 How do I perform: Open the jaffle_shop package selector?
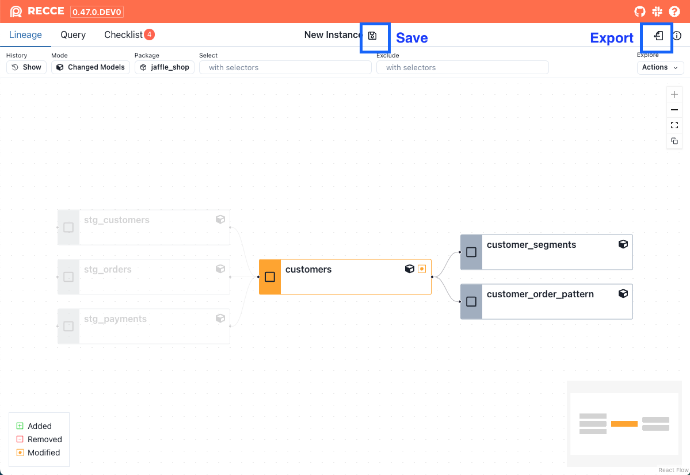click(164, 67)
